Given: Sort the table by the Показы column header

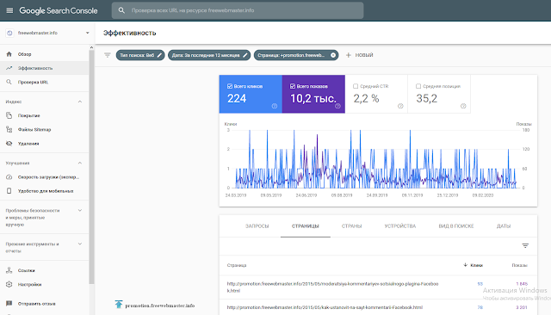Looking at the screenshot, I should coord(520,265).
